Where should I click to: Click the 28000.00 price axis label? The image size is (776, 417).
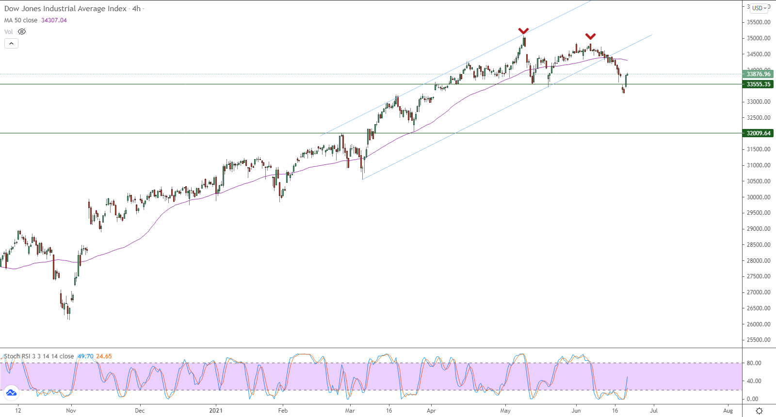coord(759,261)
